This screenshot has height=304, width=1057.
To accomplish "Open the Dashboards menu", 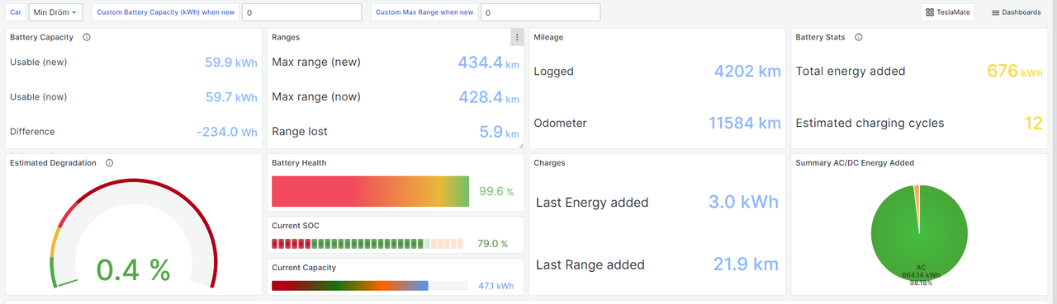I will pos(1016,12).
